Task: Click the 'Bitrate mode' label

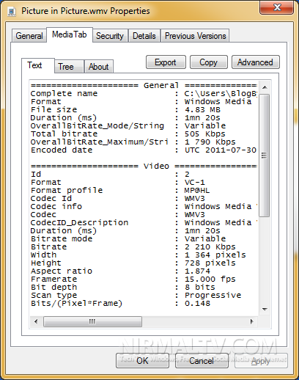Action: 62,239
